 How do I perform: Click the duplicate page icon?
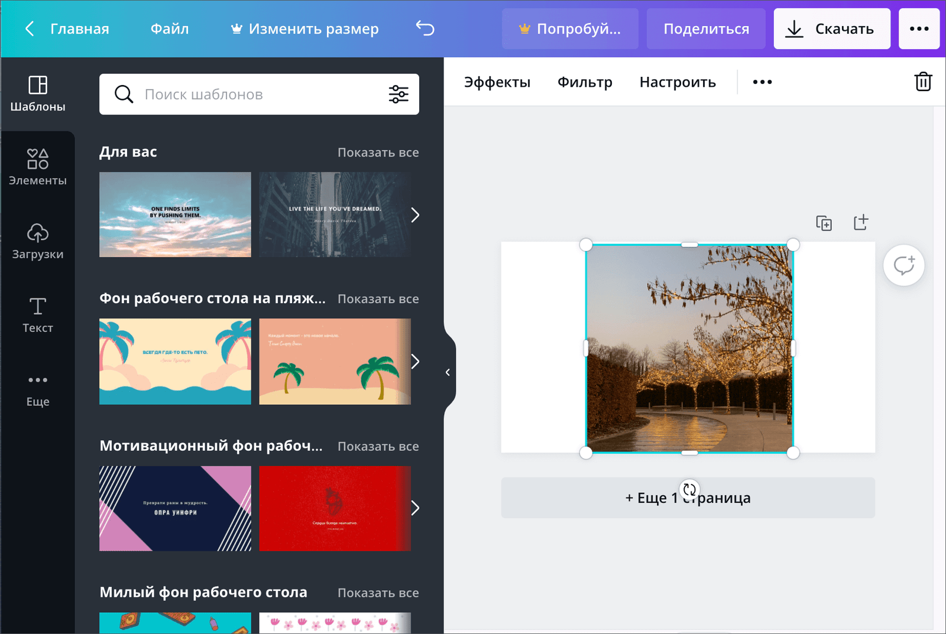pyautogui.click(x=824, y=223)
